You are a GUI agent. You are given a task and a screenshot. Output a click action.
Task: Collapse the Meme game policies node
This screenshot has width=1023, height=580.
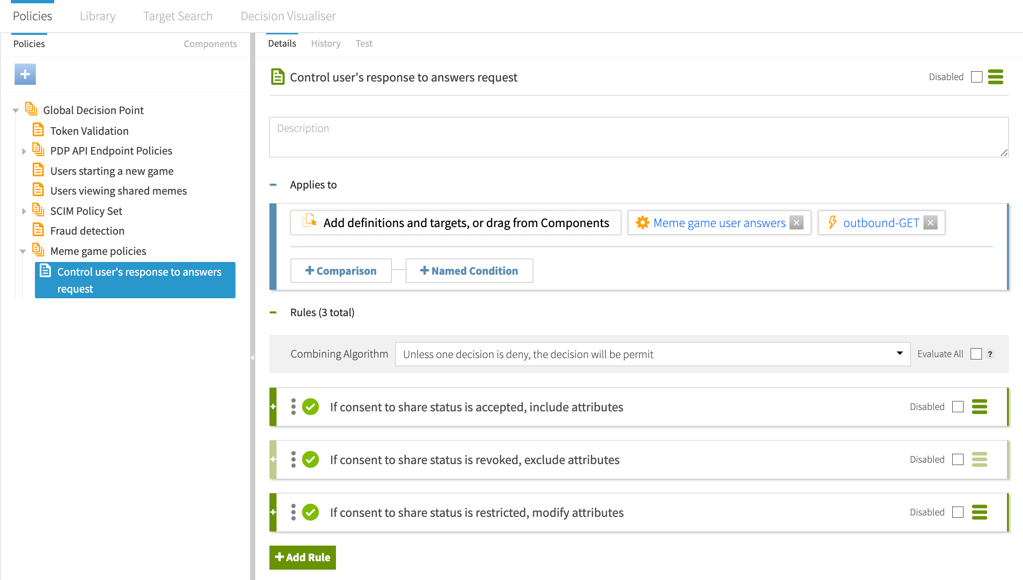tap(23, 252)
